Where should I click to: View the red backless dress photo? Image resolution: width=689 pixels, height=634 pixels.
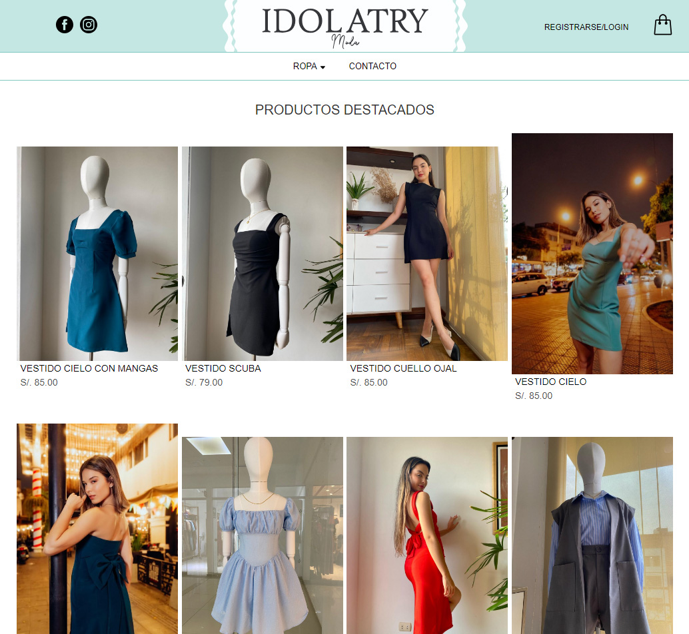click(427, 535)
